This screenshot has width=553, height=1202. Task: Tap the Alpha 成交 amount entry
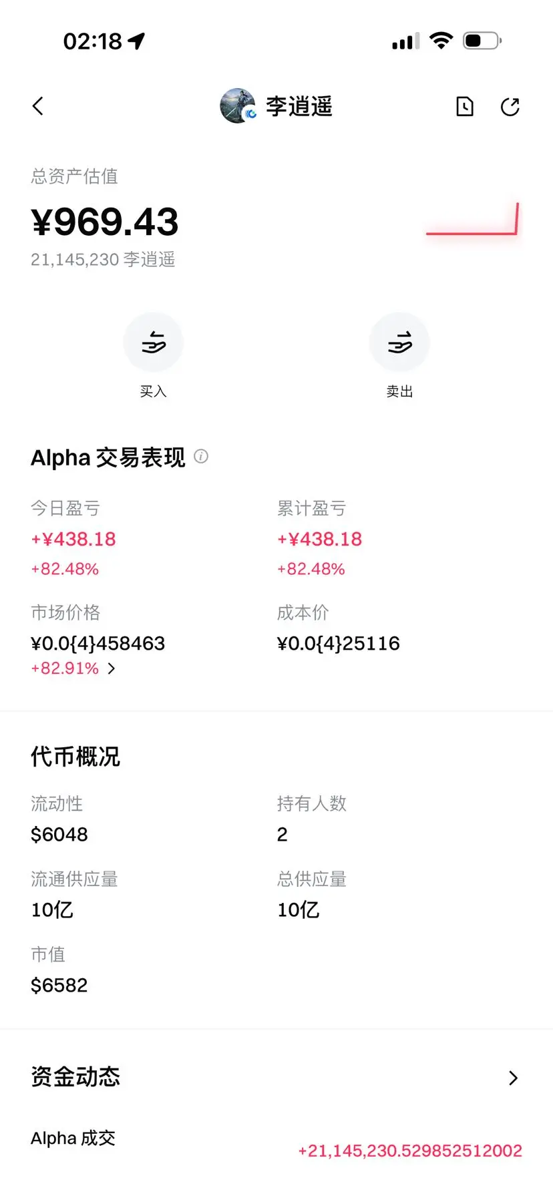(x=410, y=1151)
